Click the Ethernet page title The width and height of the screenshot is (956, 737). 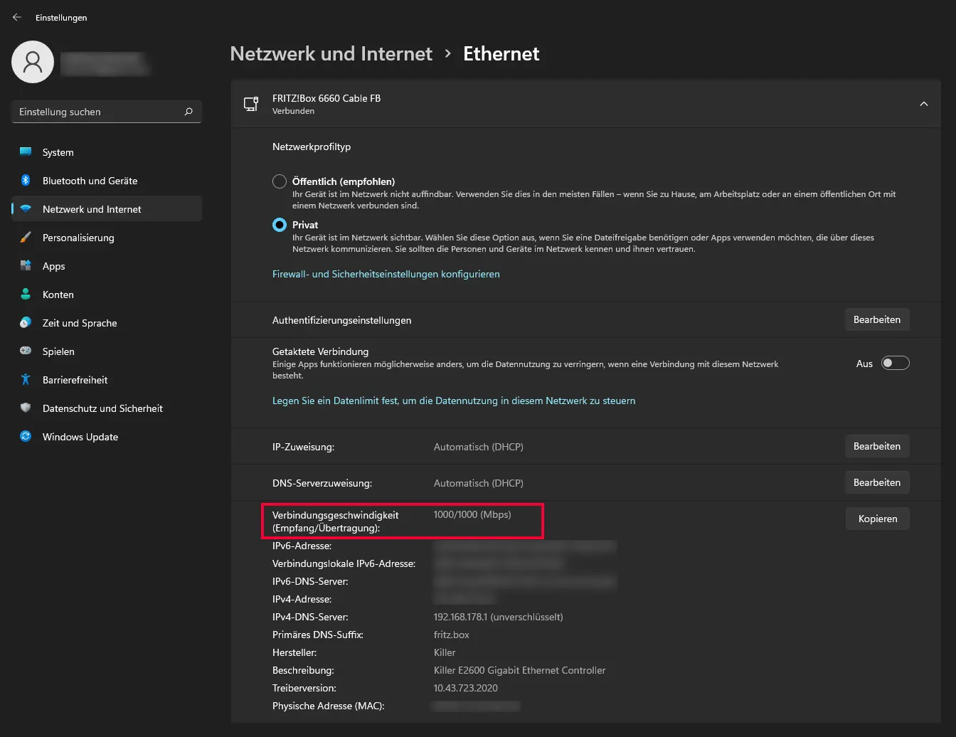point(501,54)
